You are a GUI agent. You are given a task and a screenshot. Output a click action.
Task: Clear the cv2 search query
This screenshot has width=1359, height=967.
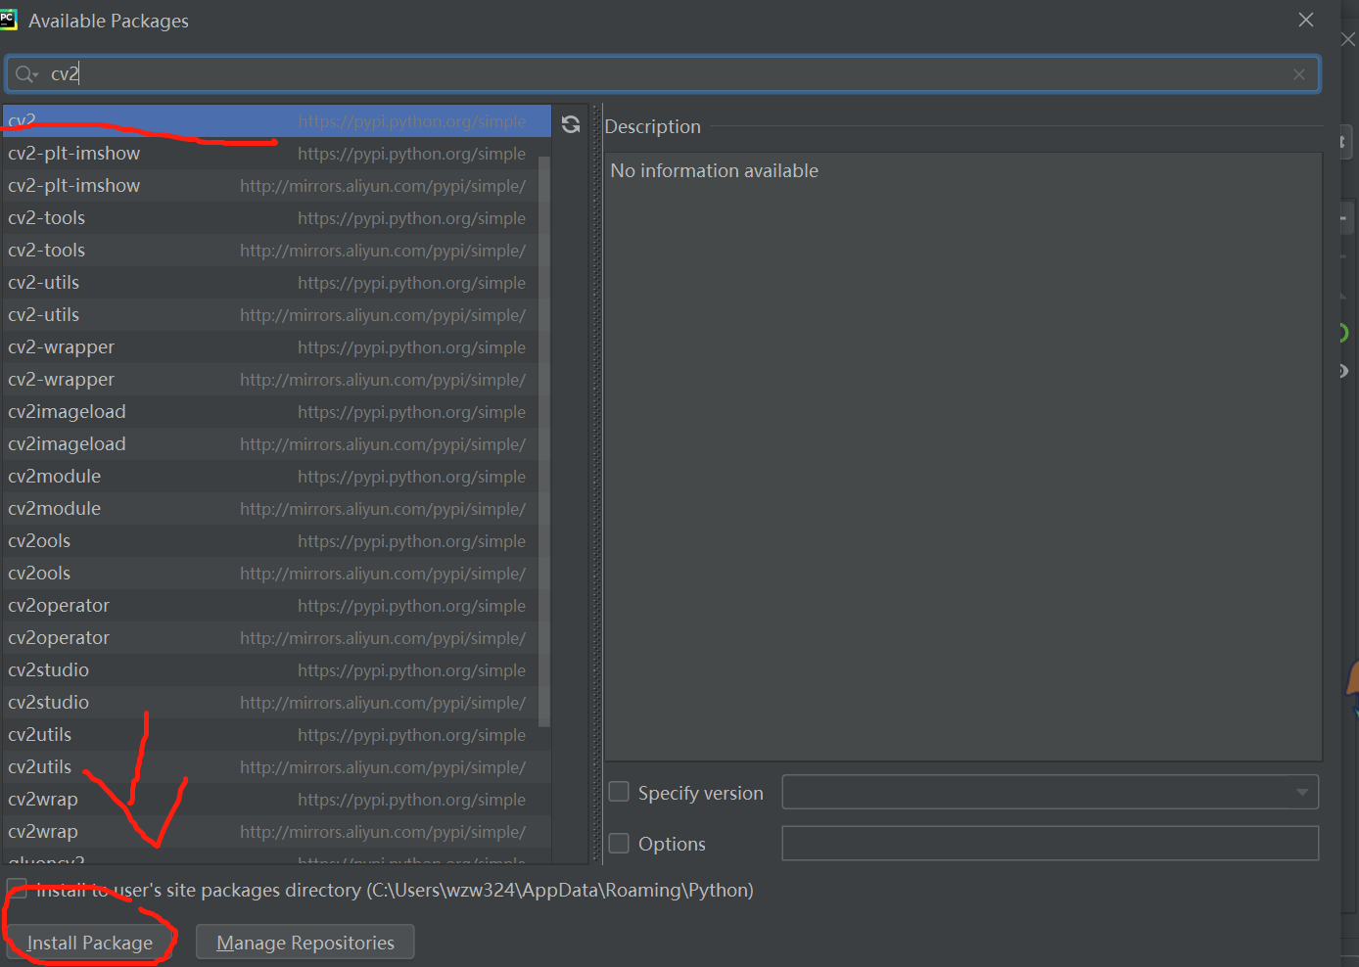[1299, 73]
